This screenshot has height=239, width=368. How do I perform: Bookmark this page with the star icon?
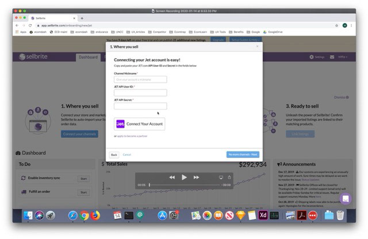click(336, 25)
